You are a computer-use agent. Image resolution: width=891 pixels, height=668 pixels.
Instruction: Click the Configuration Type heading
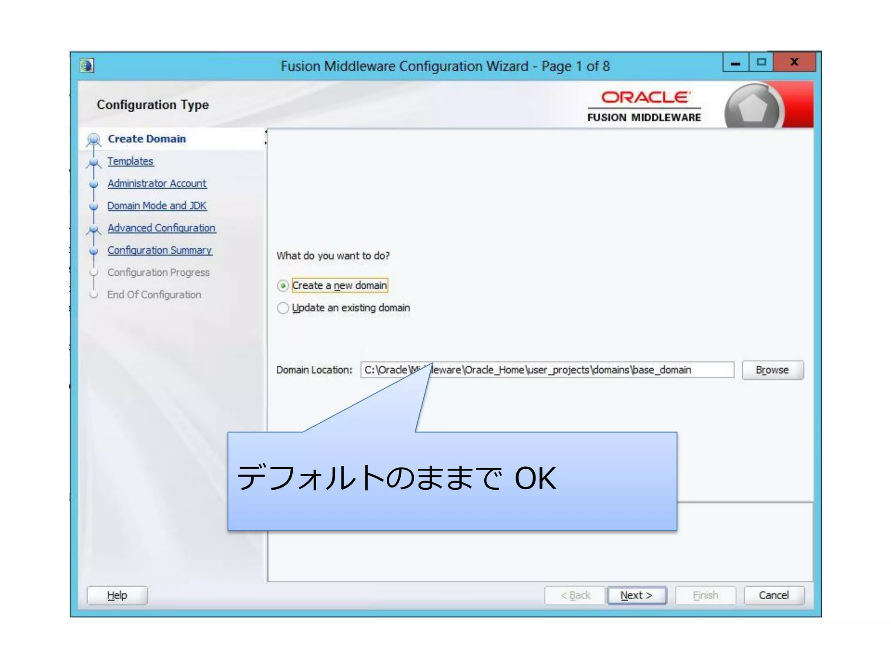coord(153,105)
